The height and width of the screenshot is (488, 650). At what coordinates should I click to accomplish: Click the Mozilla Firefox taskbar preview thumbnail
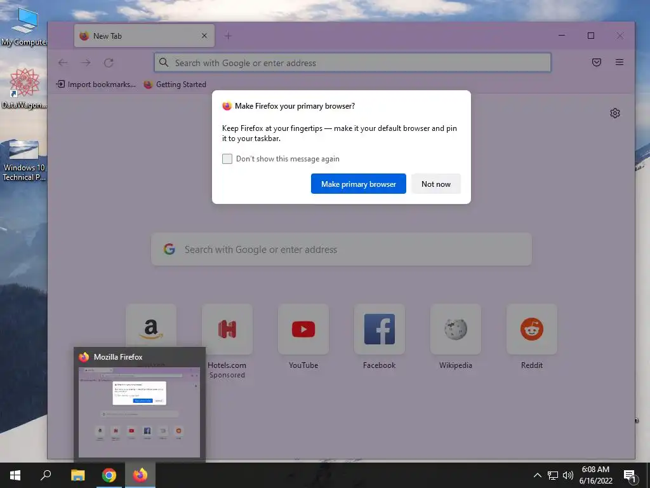139,412
